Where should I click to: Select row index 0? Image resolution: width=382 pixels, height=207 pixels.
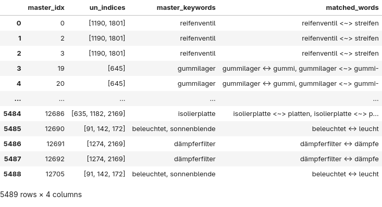(x=19, y=23)
